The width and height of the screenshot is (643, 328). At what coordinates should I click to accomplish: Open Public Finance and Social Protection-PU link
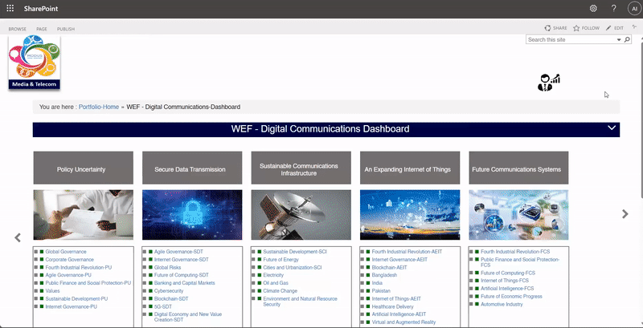(x=88, y=283)
